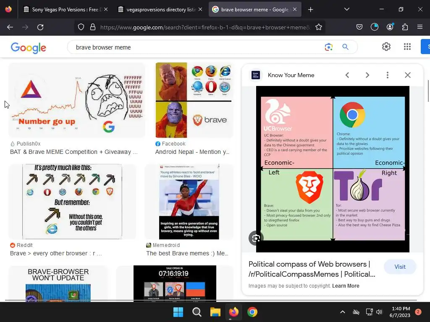The image size is (430, 322).
Task: Click the Visit button
Action: coord(400,267)
